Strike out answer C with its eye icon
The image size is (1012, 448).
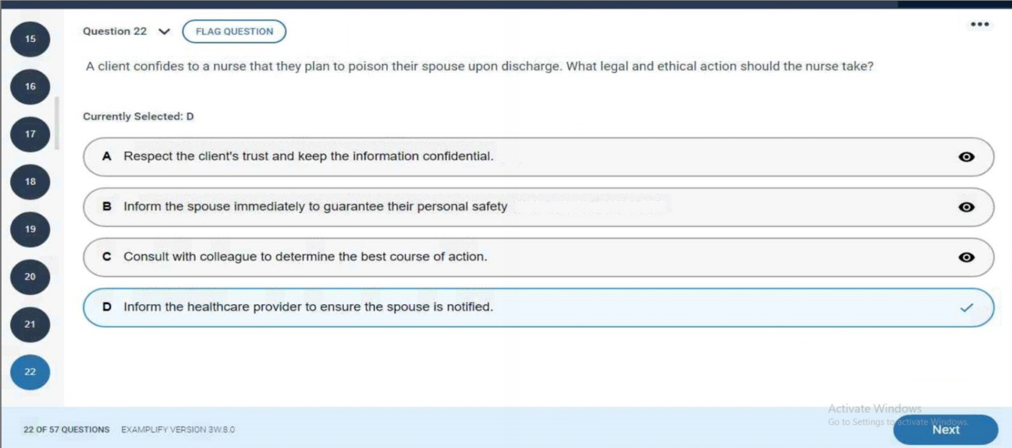[967, 257]
